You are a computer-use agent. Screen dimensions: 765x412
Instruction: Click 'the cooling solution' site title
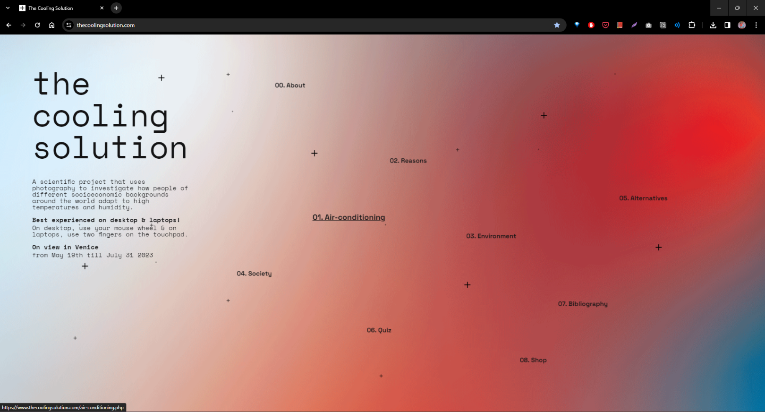[x=110, y=116]
